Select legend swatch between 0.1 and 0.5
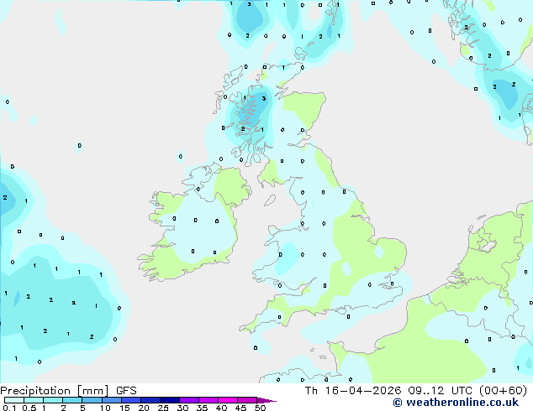Image resolution: width=533 pixels, height=411 pixels. click(14, 400)
